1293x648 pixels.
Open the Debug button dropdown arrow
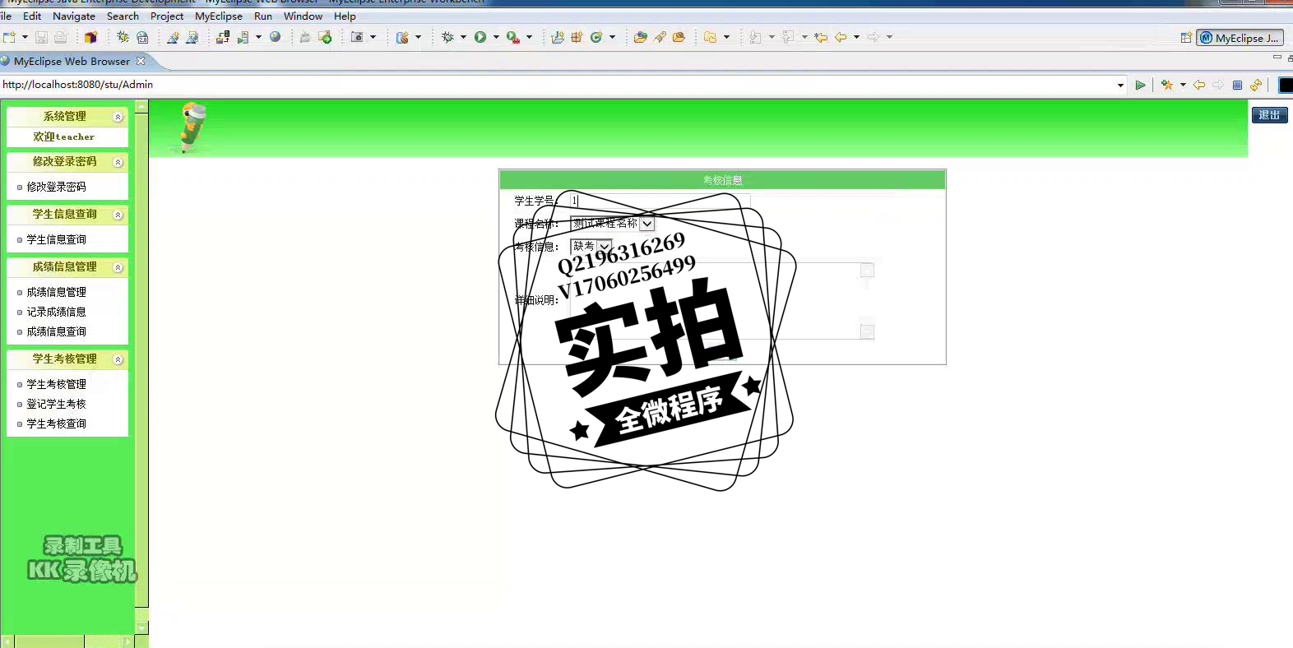(x=463, y=37)
